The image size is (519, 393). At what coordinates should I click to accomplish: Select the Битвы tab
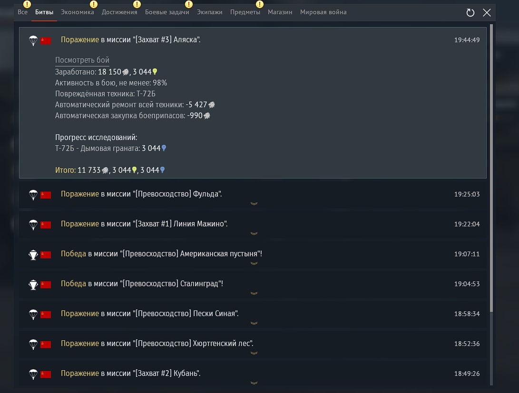click(44, 12)
